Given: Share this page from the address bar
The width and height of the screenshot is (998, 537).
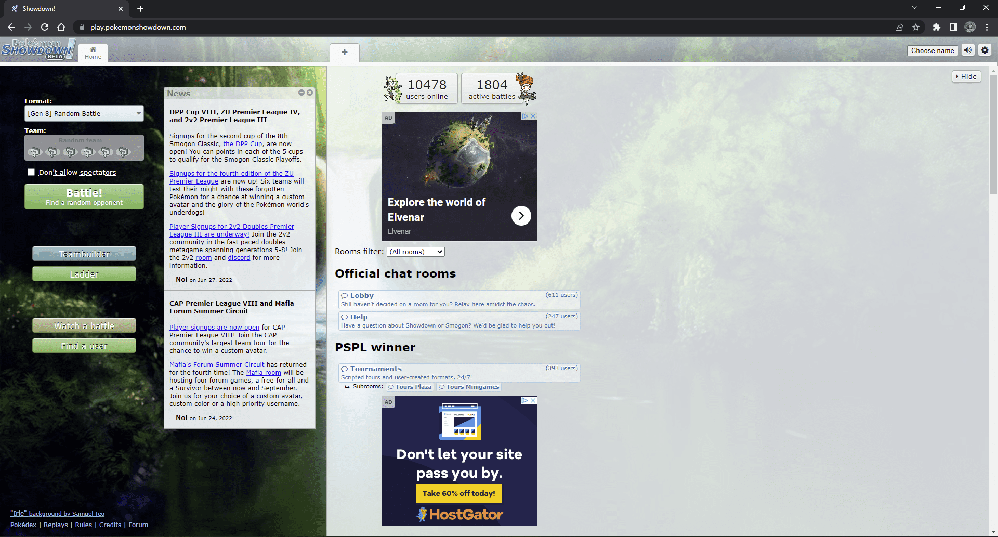Looking at the screenshot, I should pos(899,27).
